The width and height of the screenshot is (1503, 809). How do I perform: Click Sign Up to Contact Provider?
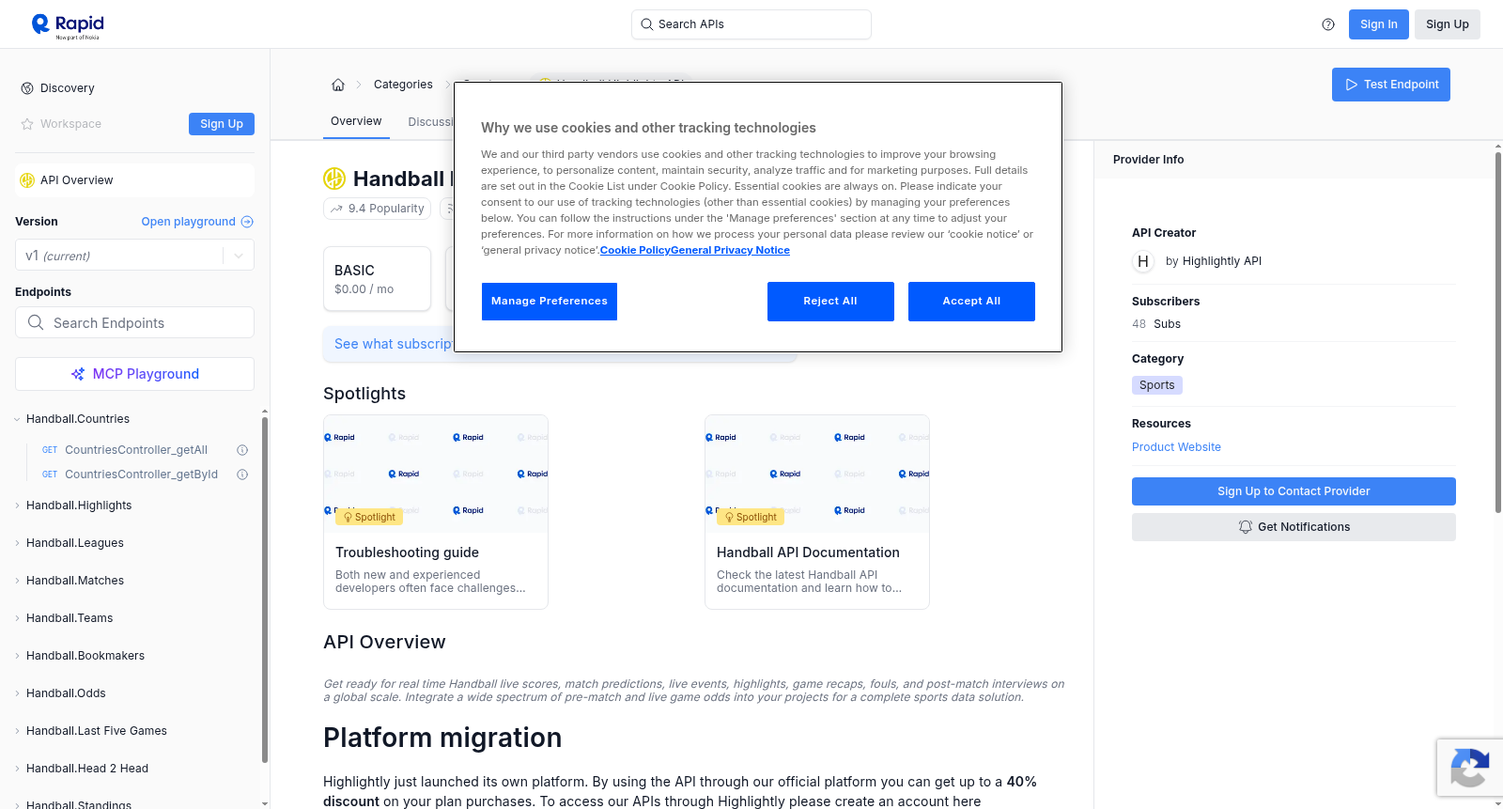1294,491
